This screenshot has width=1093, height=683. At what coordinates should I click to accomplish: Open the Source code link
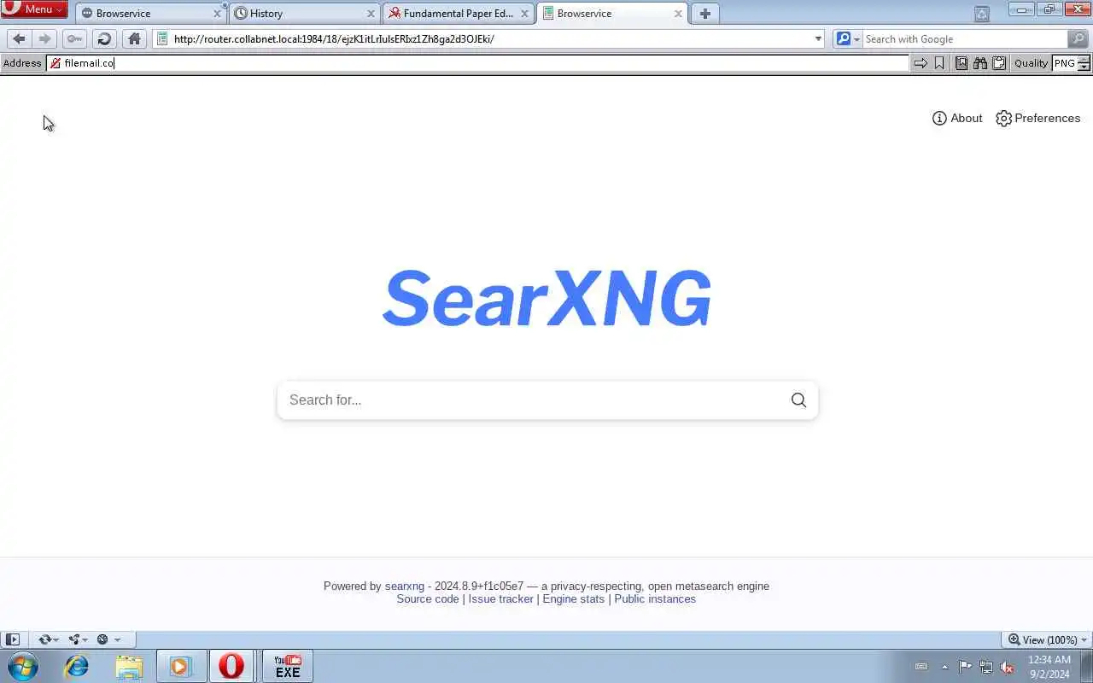[x=428, y=599]
